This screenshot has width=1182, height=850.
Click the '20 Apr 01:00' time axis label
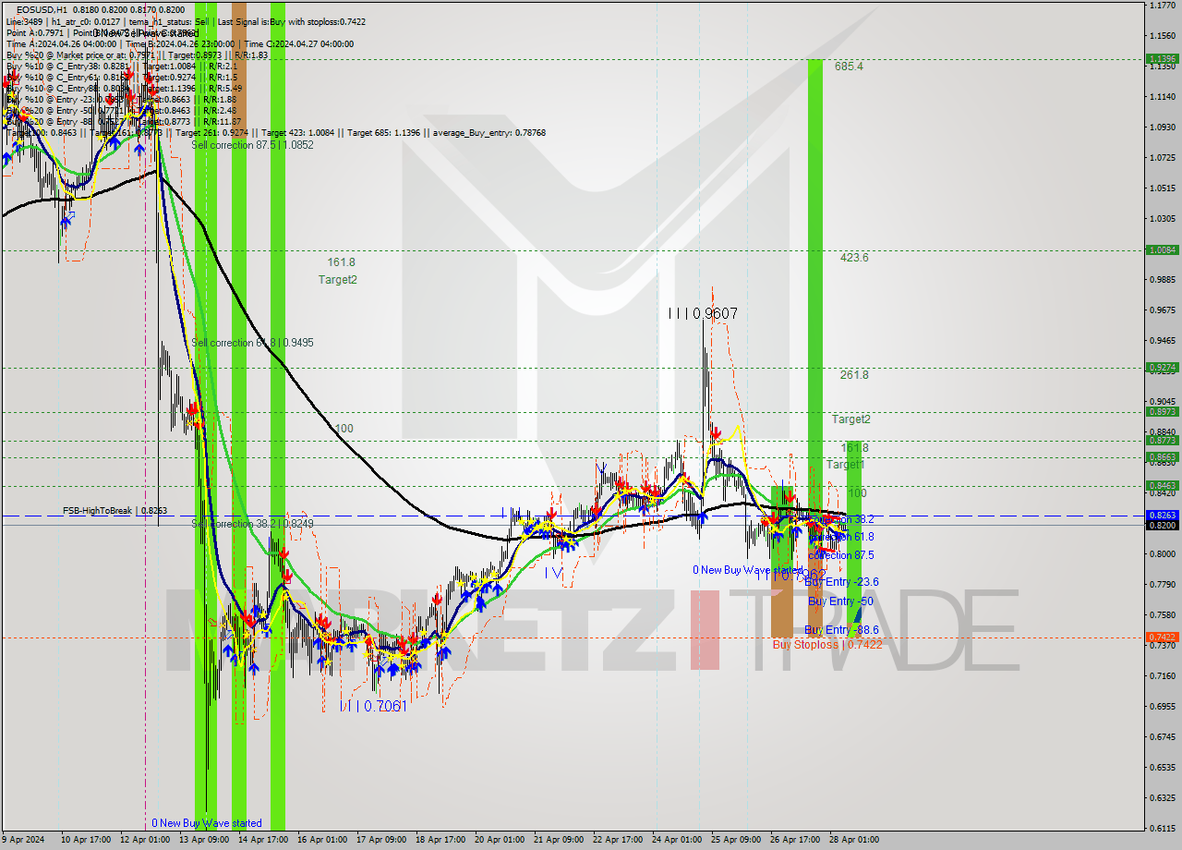(500, 840)
